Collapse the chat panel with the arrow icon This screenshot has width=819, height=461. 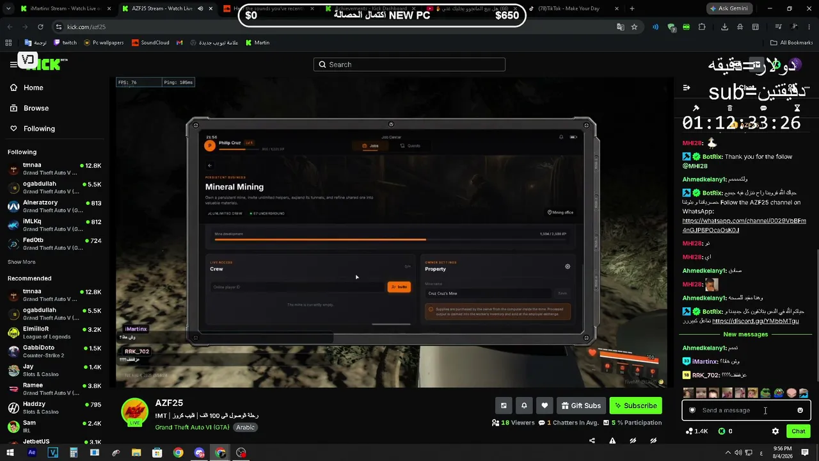tap(687, 88)
